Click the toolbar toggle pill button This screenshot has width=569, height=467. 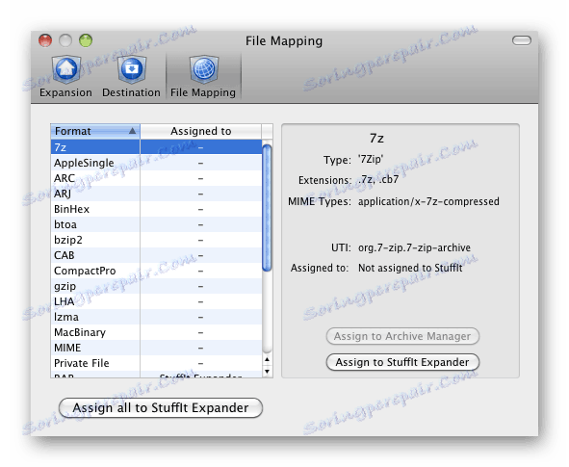pyautogui.click(x=522, y=40)
